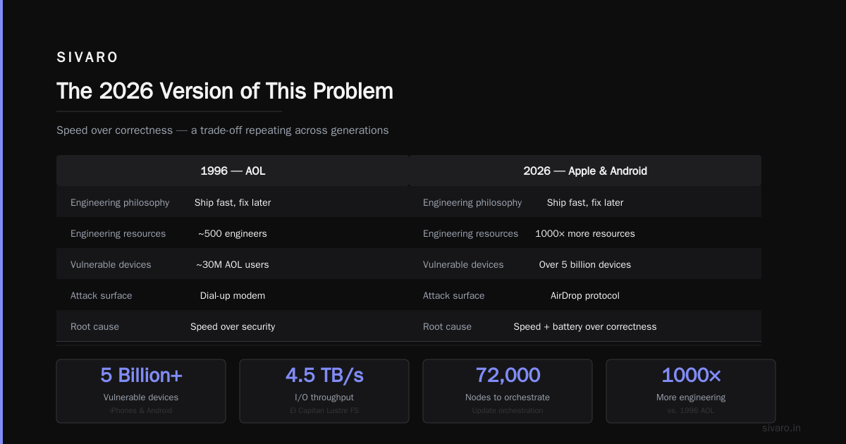The image size is (846, 444).
Task: Click '1000× more resources' cell
Action: [585, 233]
